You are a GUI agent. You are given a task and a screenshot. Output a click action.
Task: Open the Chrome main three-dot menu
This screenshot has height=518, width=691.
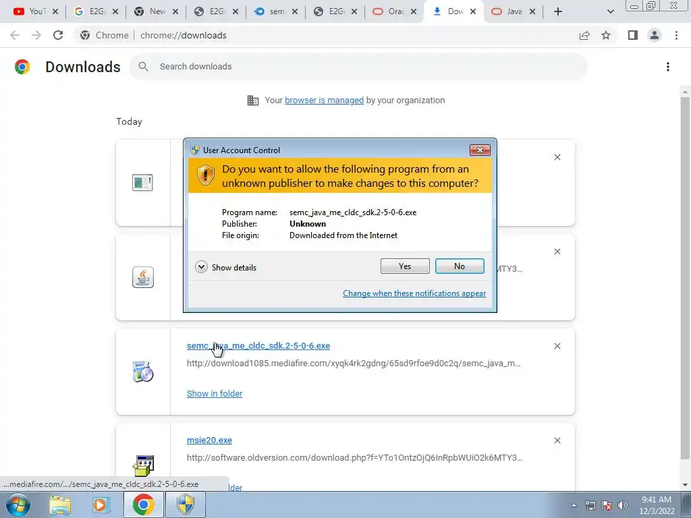(676, 35)
